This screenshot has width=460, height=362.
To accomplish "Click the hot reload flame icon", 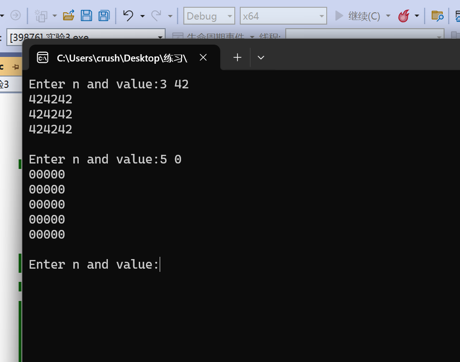I will click(x=404, y=15).
